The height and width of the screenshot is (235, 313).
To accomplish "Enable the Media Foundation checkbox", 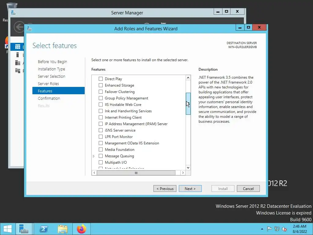I will click(101, 149).
